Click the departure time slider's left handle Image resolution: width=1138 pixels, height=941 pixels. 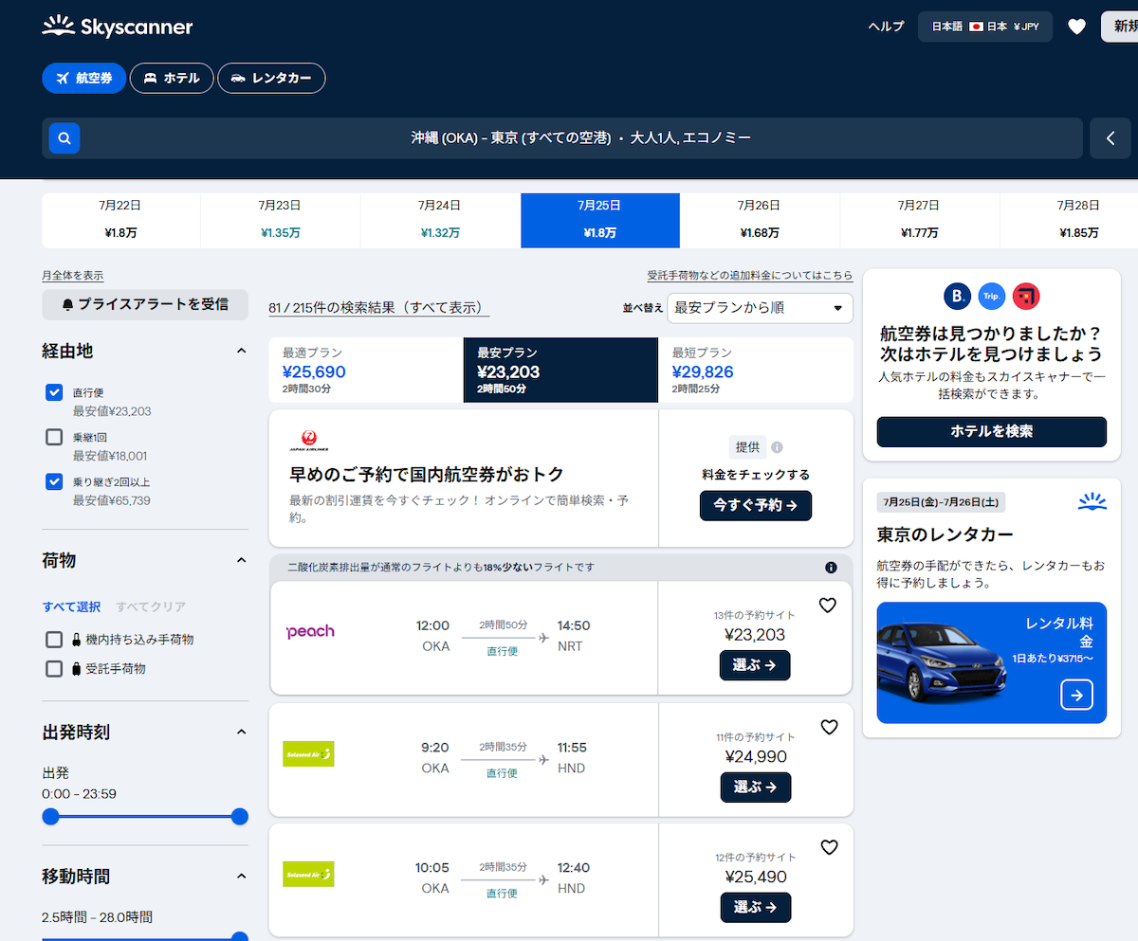51,817
